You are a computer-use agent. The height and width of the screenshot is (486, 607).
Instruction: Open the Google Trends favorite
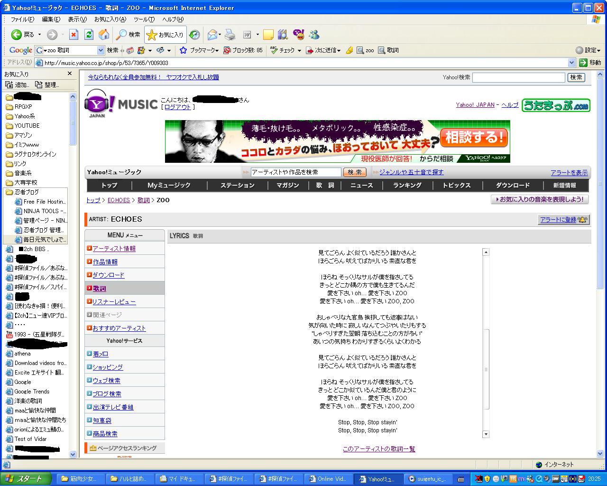coord(32,392)
